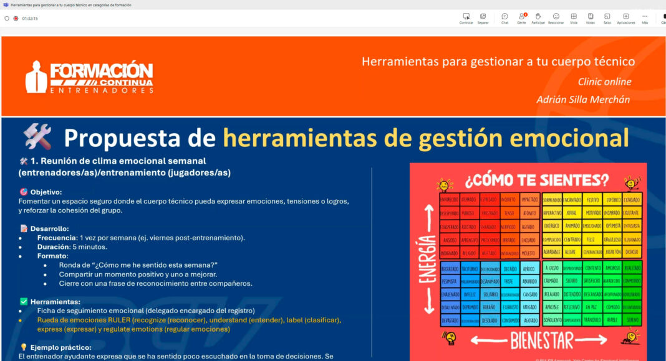The width and height of the screenshot is (666, 361).
Task: Pop out the shared content with Separar
Action: (483, 18)
